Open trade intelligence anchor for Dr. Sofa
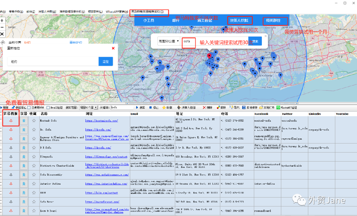Viewport: 357px width, 216px height. coord(11,129)
